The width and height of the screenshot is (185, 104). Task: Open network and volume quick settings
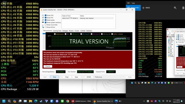(x=169, y=101)
